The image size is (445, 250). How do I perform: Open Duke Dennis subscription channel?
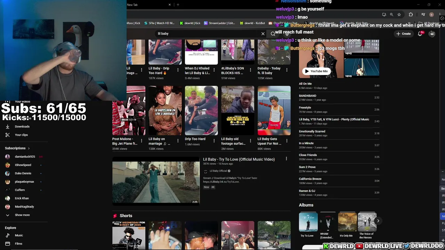[24, 173]
